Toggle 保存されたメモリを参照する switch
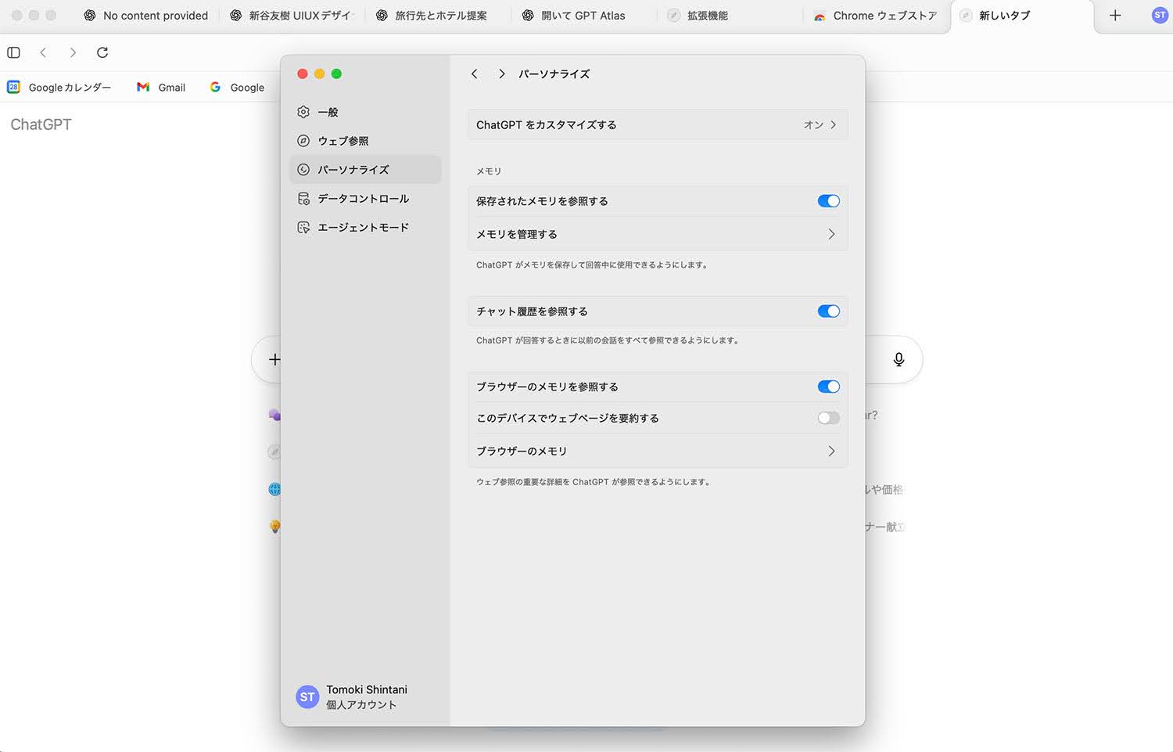This screenshot has width=1173, height=752. point(828,201)
